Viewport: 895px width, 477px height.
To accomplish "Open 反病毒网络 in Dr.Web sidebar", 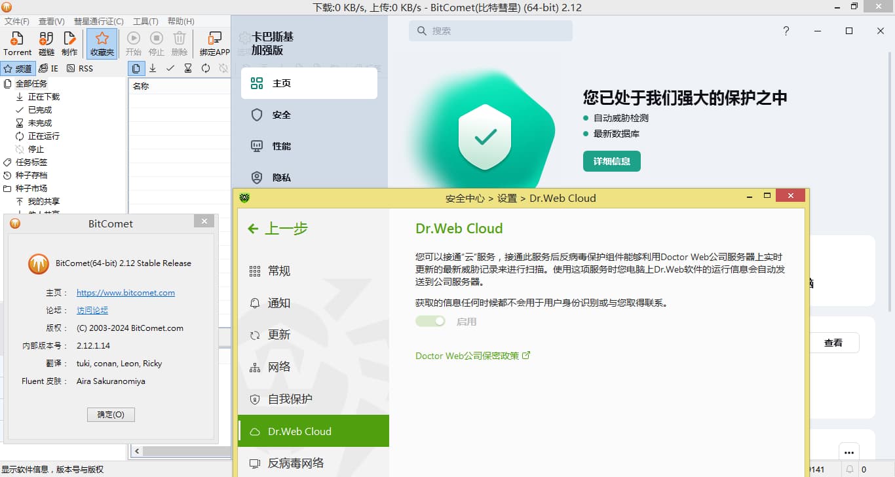I will point(313,463).
